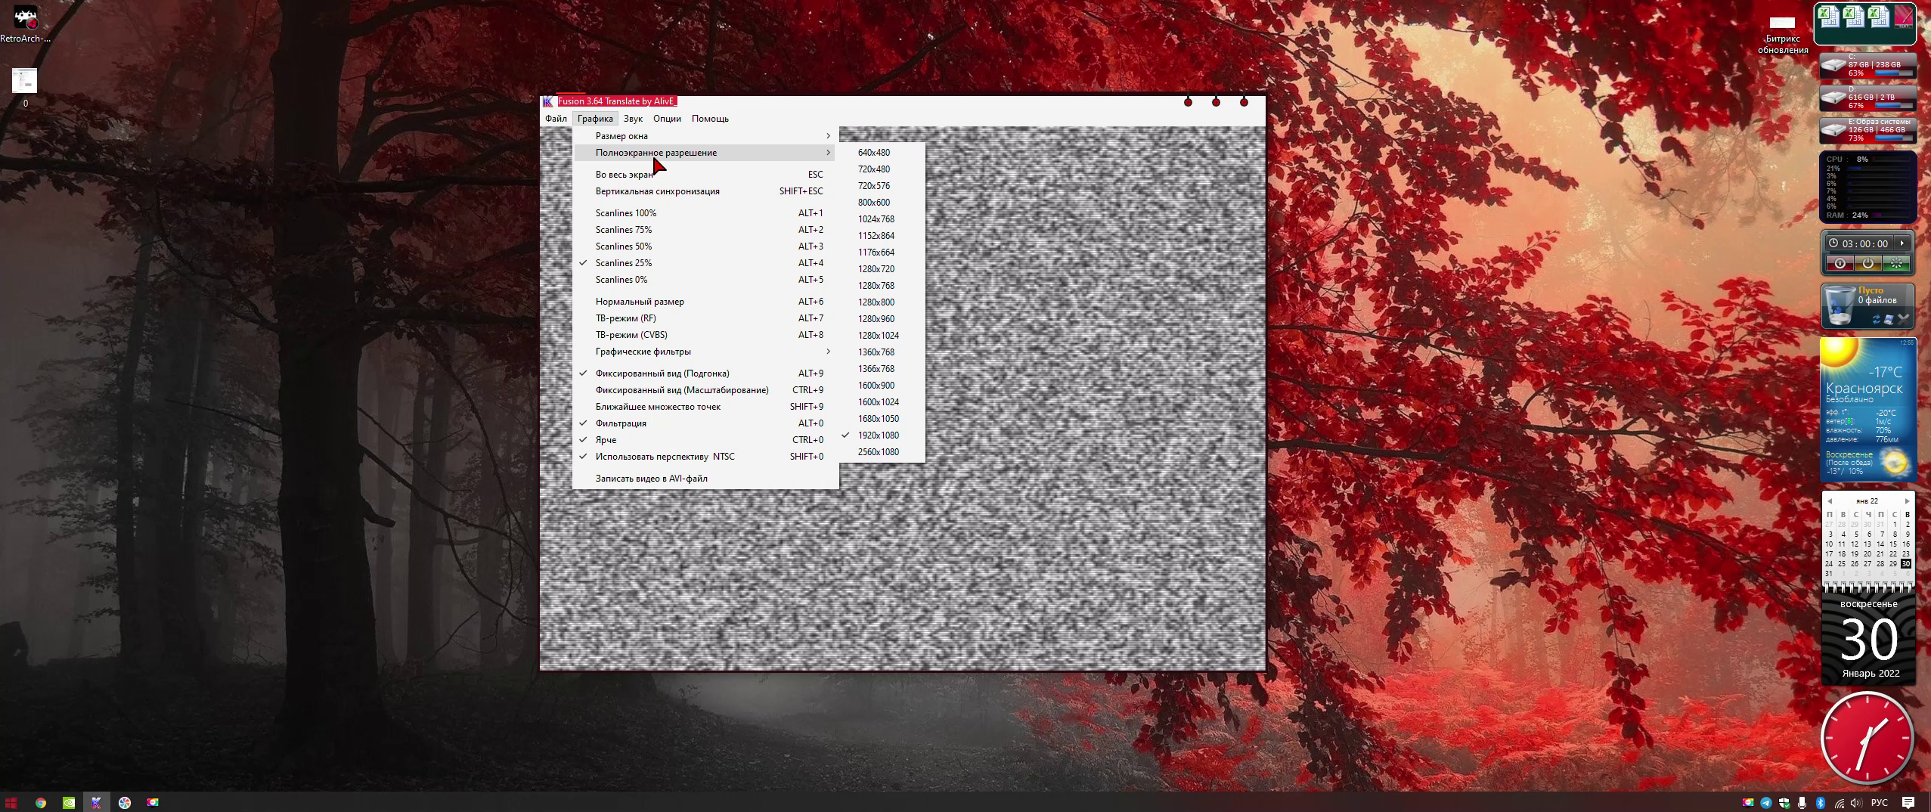Set Scanlines 0%
Image resolution: width=1931 pixels, height=812 pixels.
pos(705,280)
